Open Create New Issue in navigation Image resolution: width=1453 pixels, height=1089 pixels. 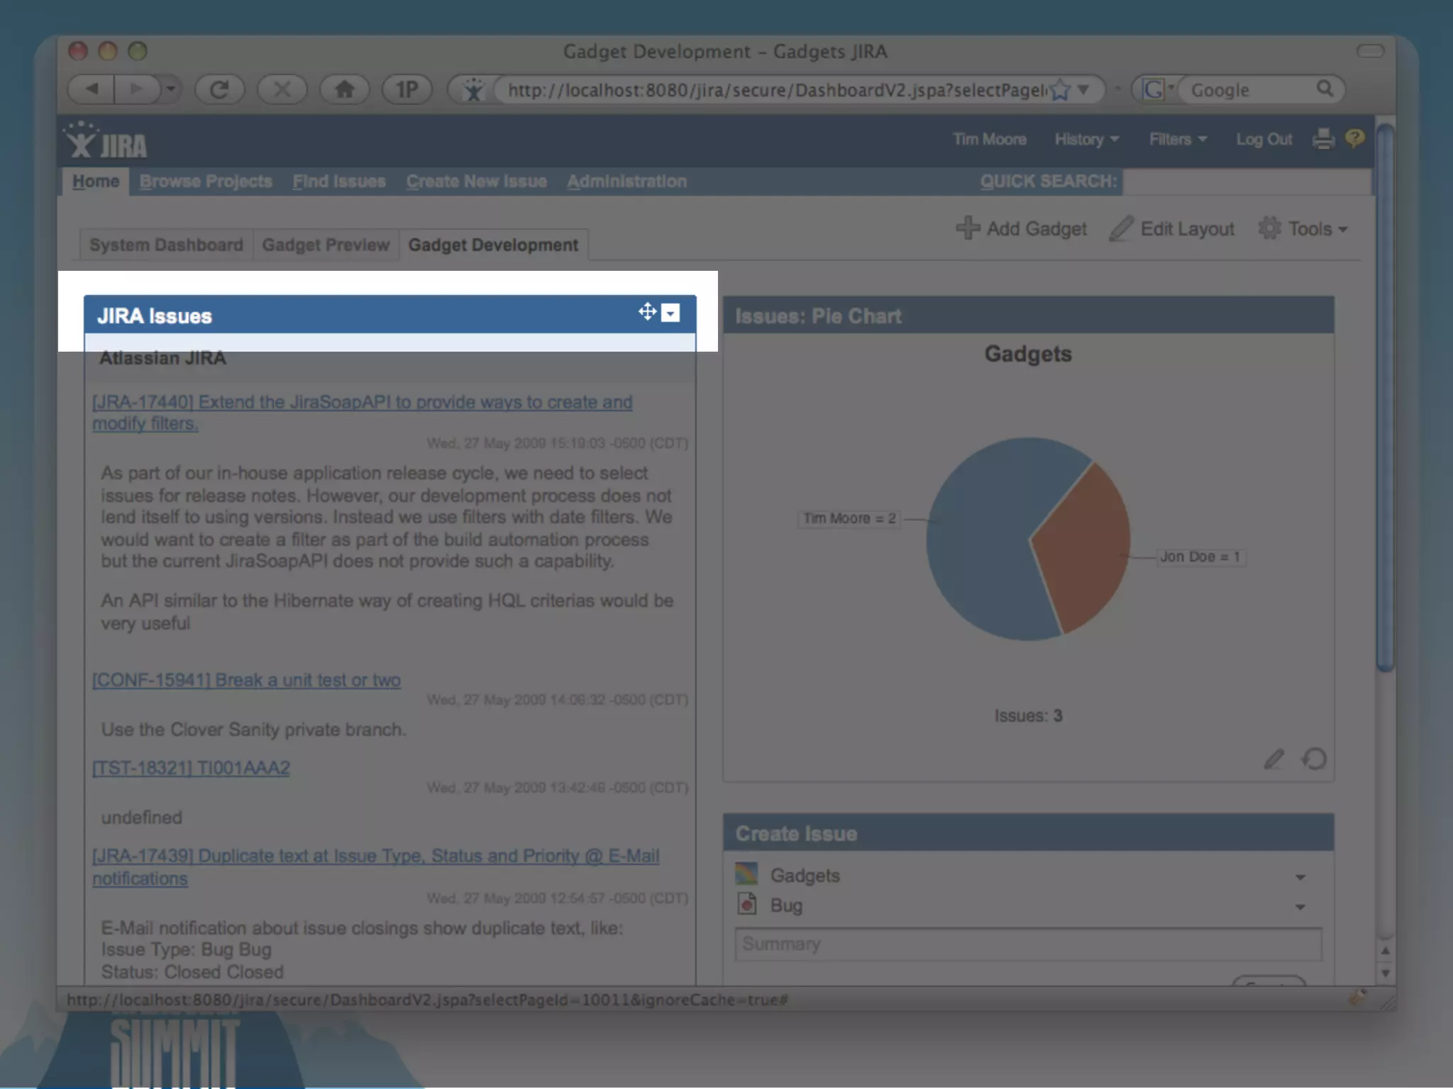click(x=477, y=181)
